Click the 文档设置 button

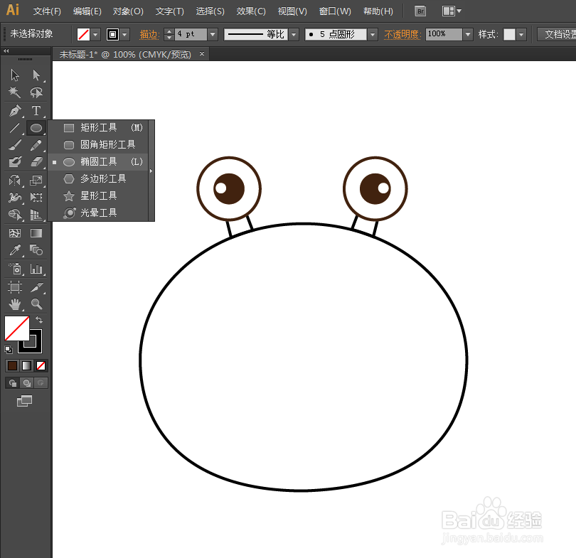pos(556,35)
